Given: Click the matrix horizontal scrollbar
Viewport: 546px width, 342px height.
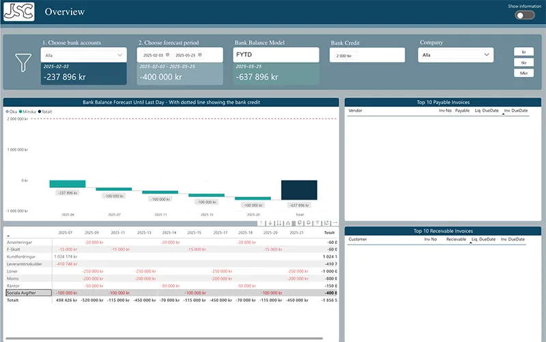Looking at the screenshot, I should (x=164, y=339).
